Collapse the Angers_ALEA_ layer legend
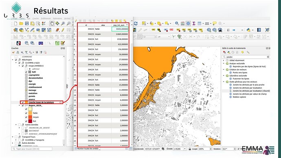 pyautogui.click(x=20, y=105)
